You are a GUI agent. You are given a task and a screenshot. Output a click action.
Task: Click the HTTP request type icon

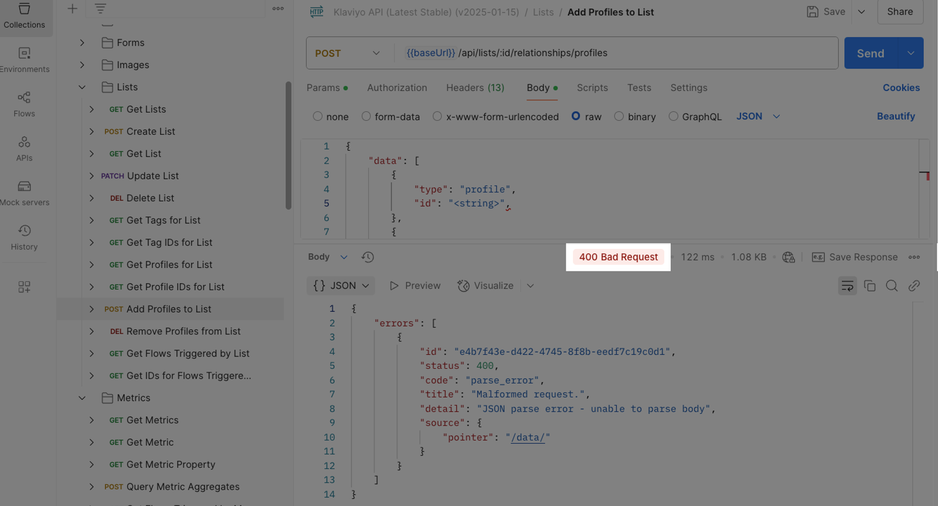317,12
